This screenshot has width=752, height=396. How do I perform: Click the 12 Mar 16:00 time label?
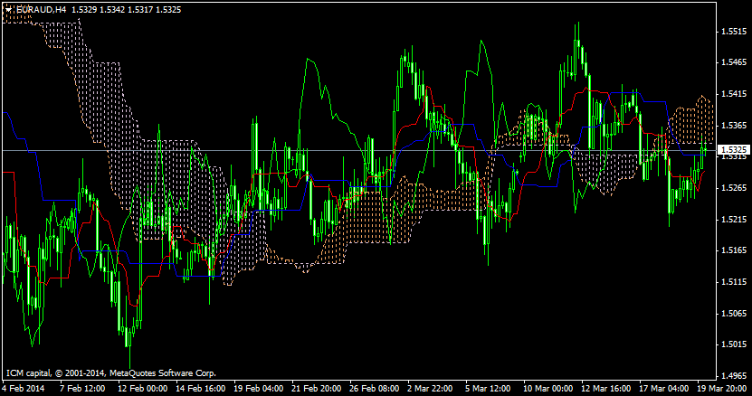click(x=605, y=389)
